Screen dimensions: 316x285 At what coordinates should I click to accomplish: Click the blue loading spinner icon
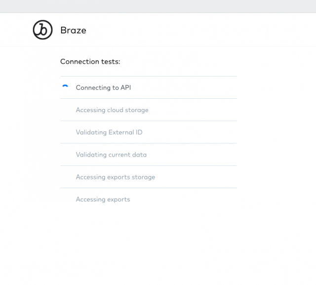pos(65,87)
